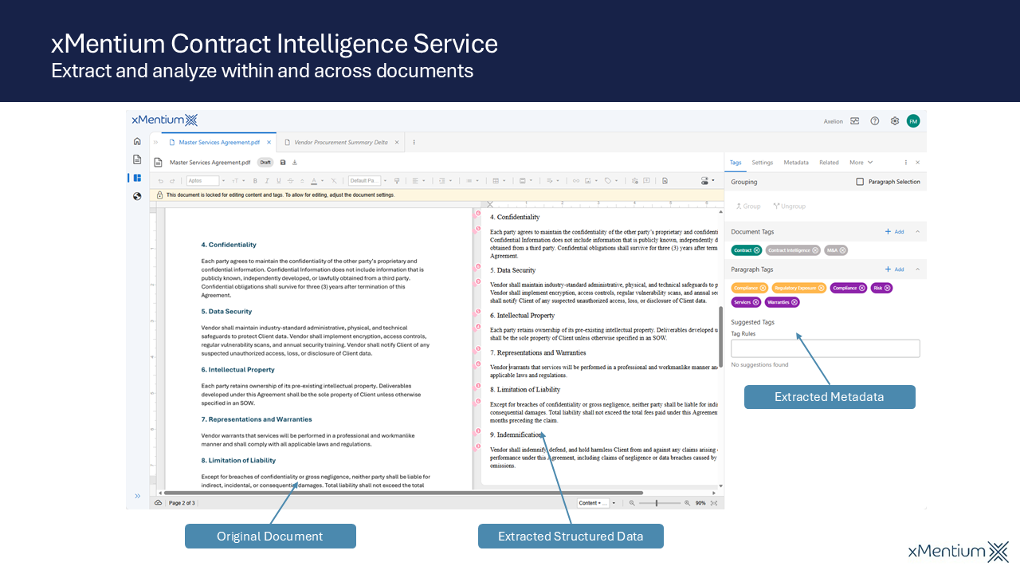Click the clear formatting icon
This screenshot has width=1020, height=574.
pos(334,181)
